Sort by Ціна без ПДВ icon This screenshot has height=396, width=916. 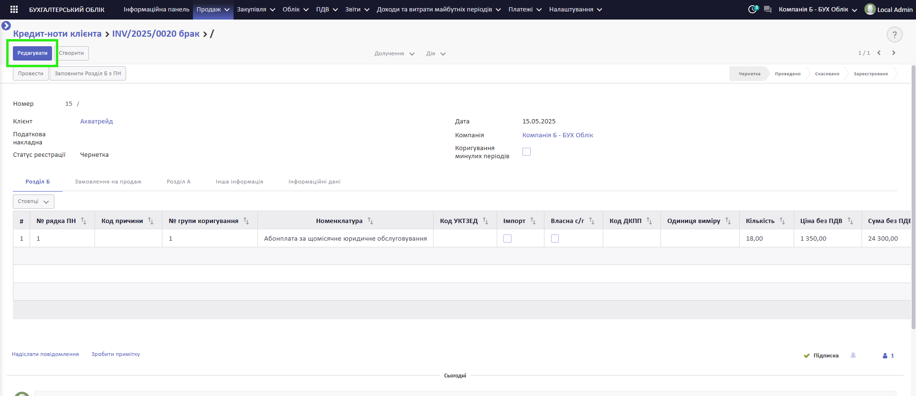pyautogui.click(x=850, y=221)
